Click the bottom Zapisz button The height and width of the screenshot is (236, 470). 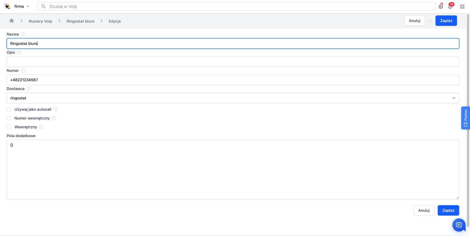click(x=448, y=210)
